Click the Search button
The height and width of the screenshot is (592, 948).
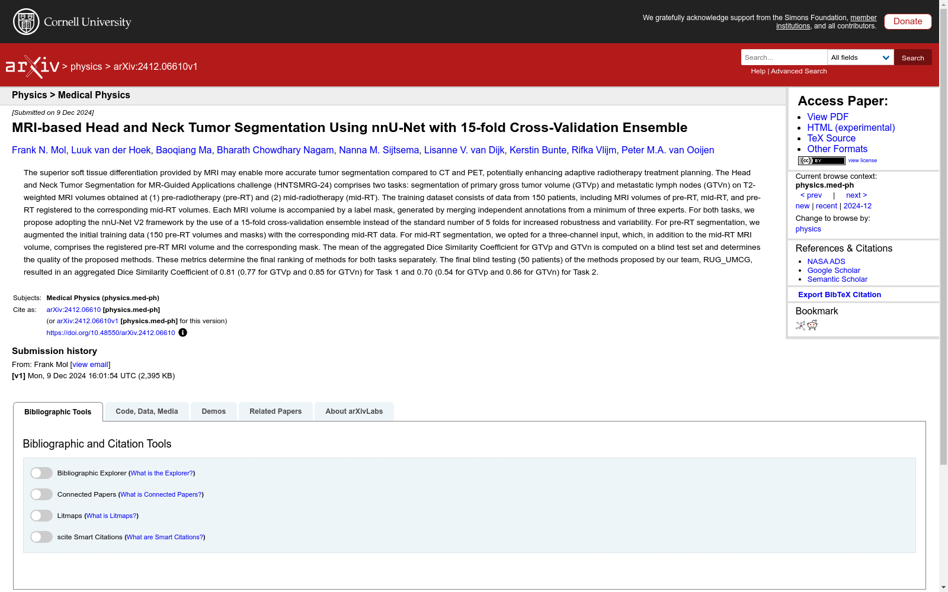click(x=913, y=57)
